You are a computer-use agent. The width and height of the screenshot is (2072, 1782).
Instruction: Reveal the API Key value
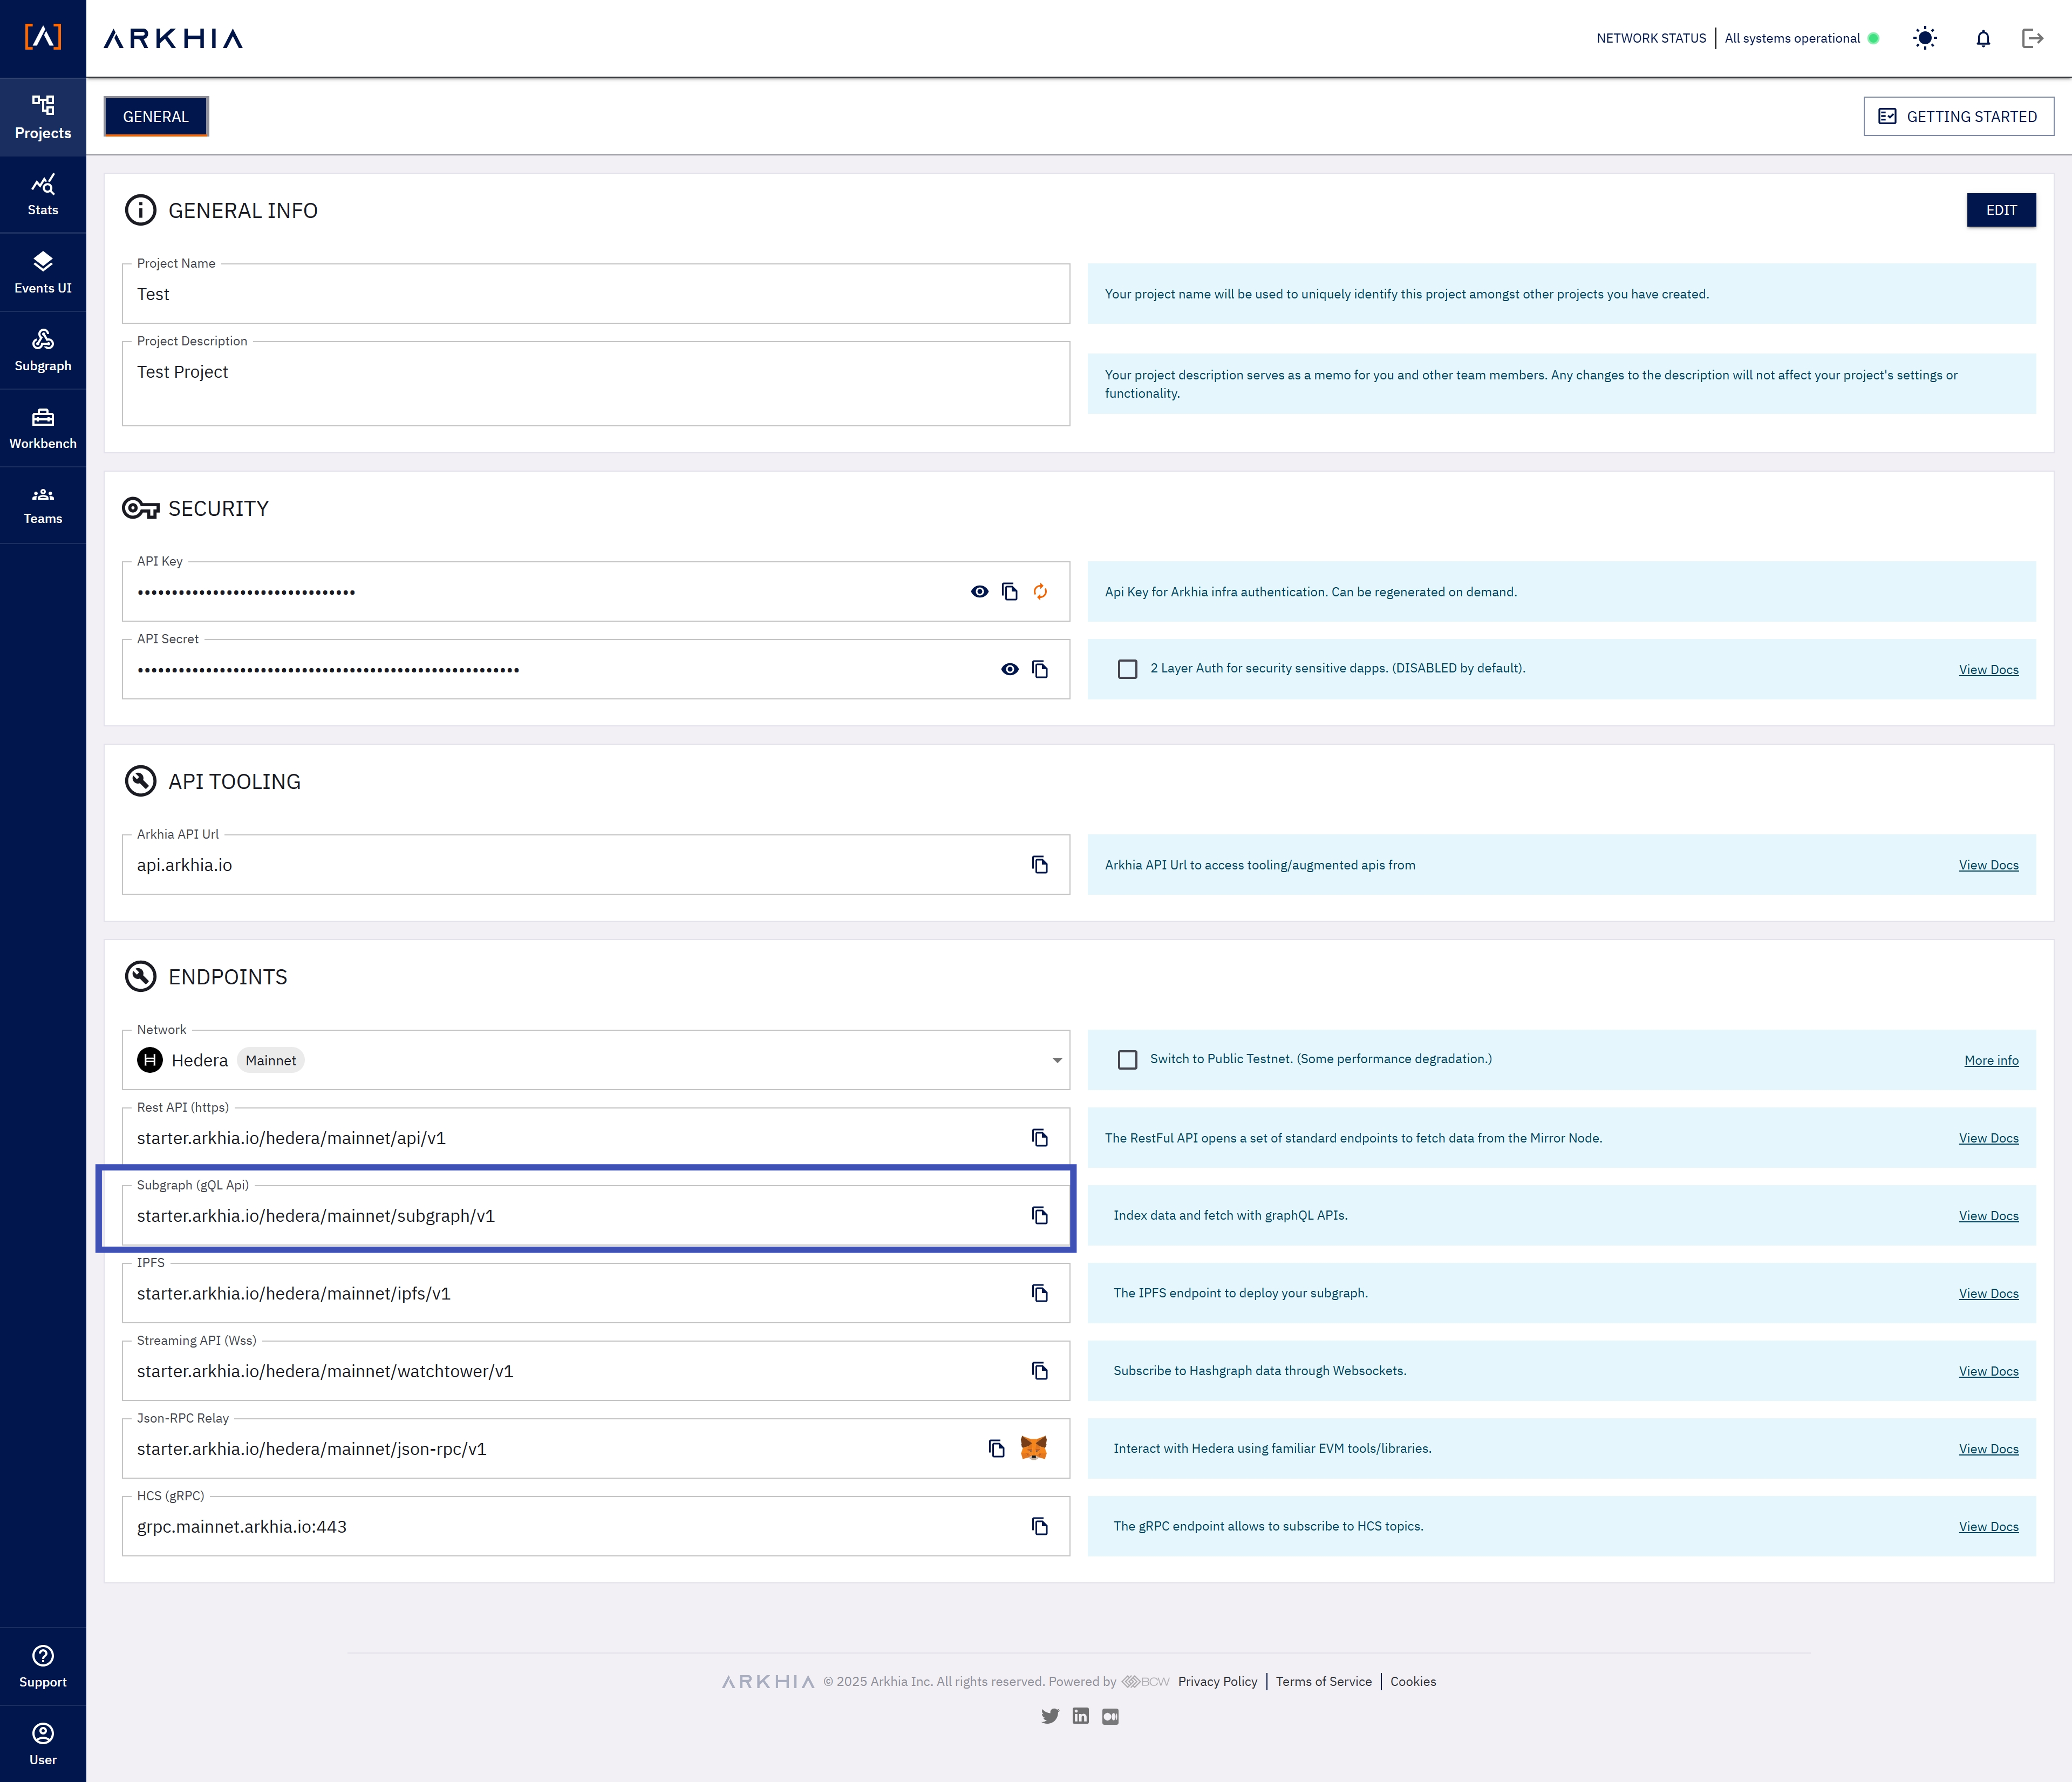[x=980, y=592]
